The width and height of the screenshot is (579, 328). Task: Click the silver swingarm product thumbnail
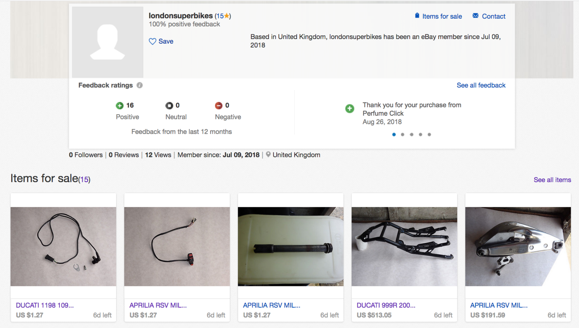click(518, 247)
